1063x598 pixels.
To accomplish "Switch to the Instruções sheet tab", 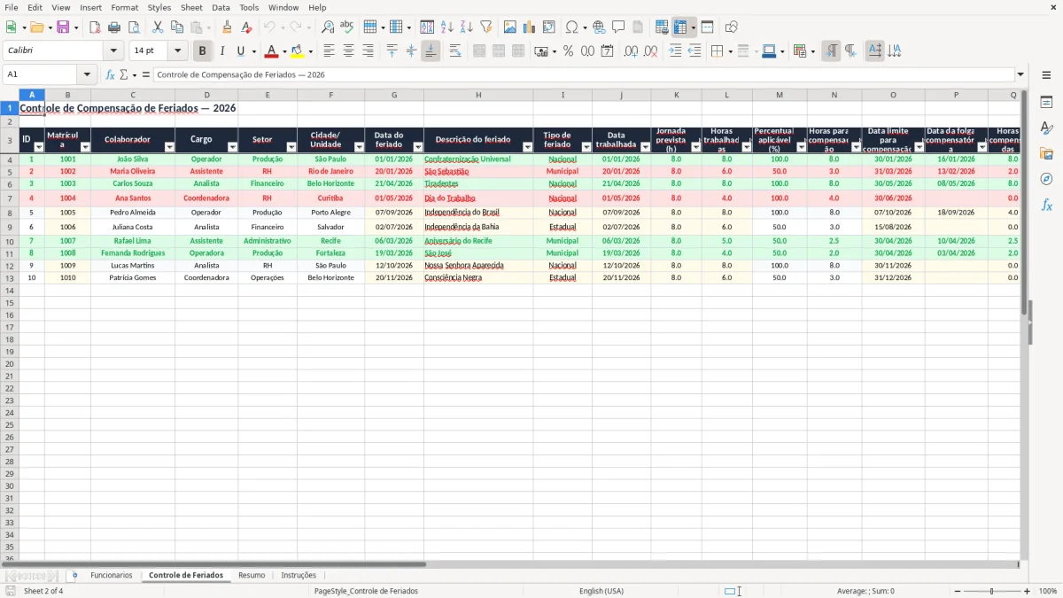I will click(x=299, y=575).
